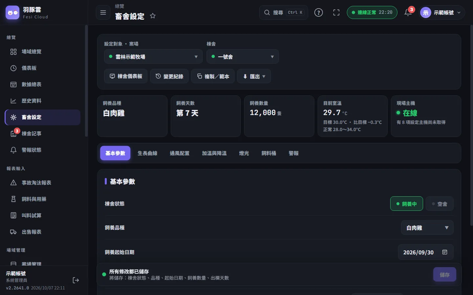Open 事故淘汰報表 in sidebar

click(x=43, y=183)
